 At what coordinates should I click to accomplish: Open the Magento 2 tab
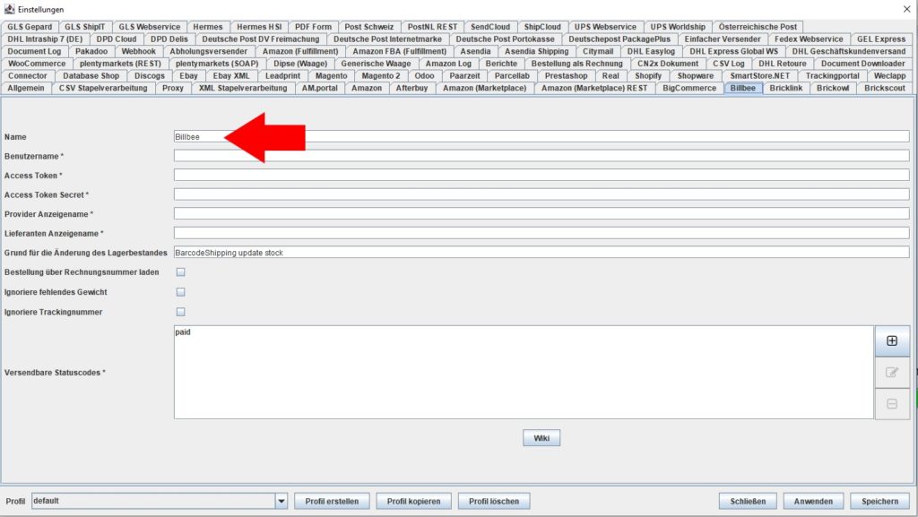tap(381, 76)
